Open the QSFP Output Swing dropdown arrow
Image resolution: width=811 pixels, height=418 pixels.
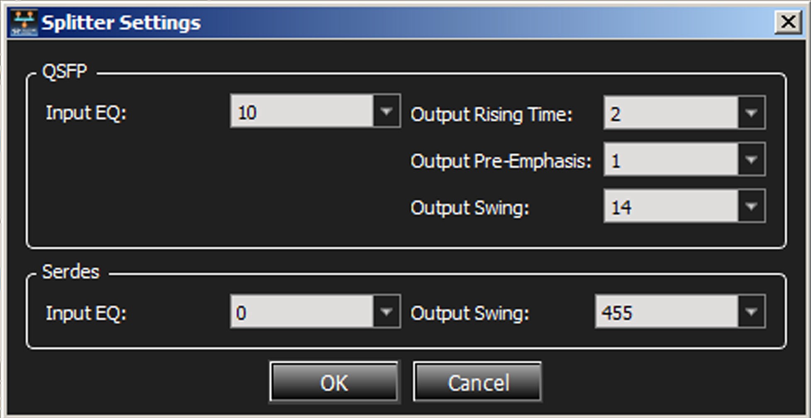[751, 206]
